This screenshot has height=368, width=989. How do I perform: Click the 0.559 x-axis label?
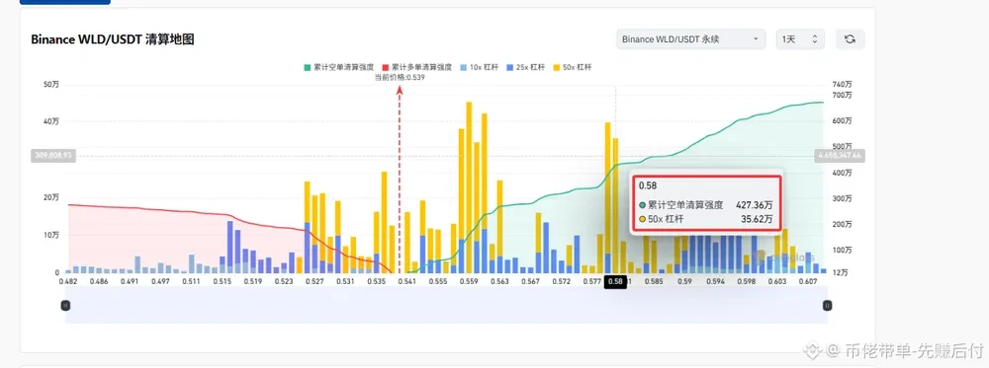click(469, 282)
